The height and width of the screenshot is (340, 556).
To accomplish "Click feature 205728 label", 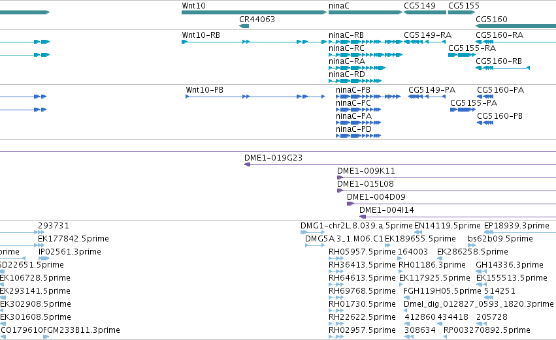I will point(492,317).
